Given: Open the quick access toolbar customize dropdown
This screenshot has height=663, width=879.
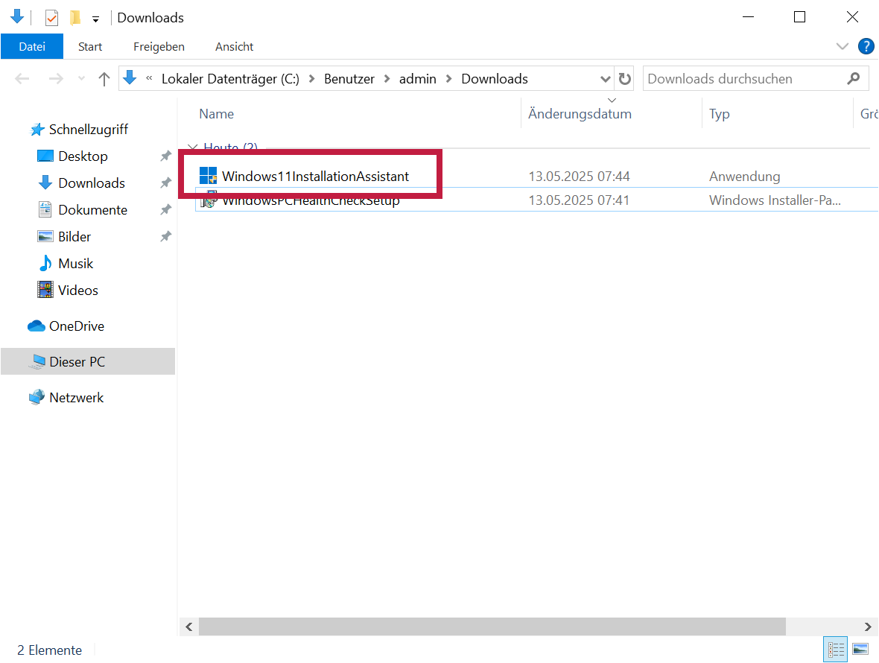Looking at the screenshot, I should pyautogui.click(x=96, y=19).
